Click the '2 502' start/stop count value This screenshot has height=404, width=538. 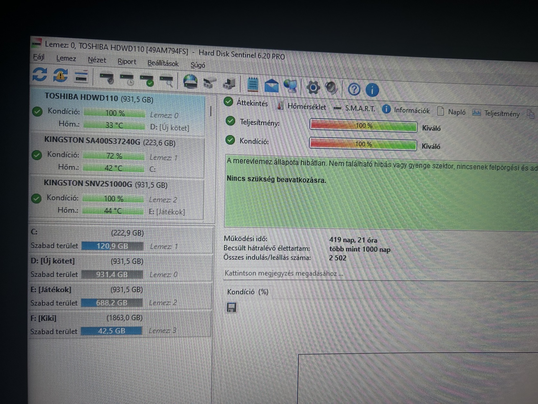(x=338, y=258)
